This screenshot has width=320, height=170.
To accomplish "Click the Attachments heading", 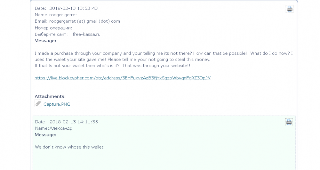I will (50, 96).
